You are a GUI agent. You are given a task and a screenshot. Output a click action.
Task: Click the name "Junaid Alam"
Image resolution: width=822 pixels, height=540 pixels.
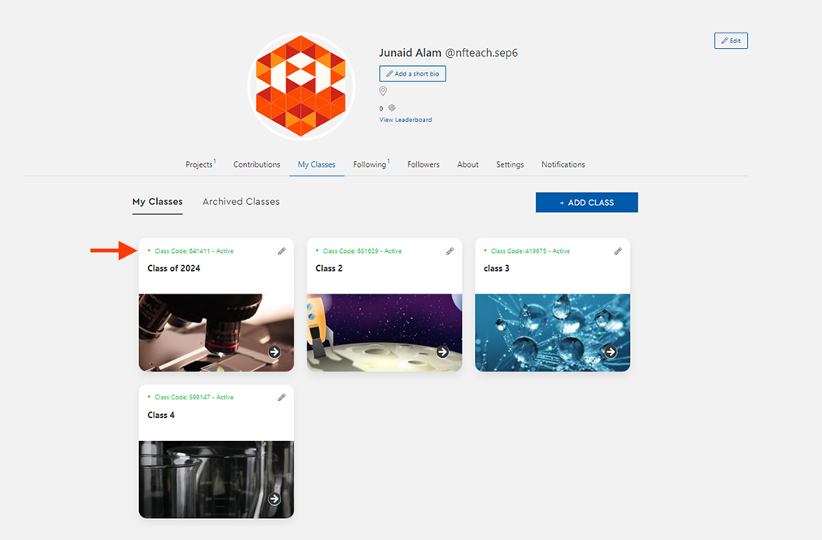[x=410, y=53]
